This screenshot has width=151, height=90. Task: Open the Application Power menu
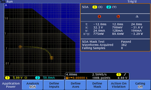pyautogui.click(x=11, y=85)
